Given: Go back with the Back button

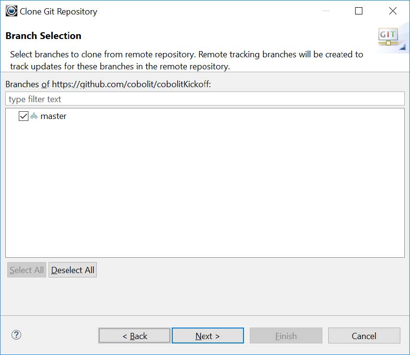Looking at the screenshot, I should point(134,336).
